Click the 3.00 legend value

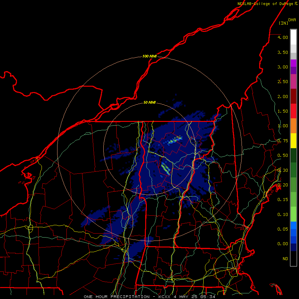coord(283,67)
